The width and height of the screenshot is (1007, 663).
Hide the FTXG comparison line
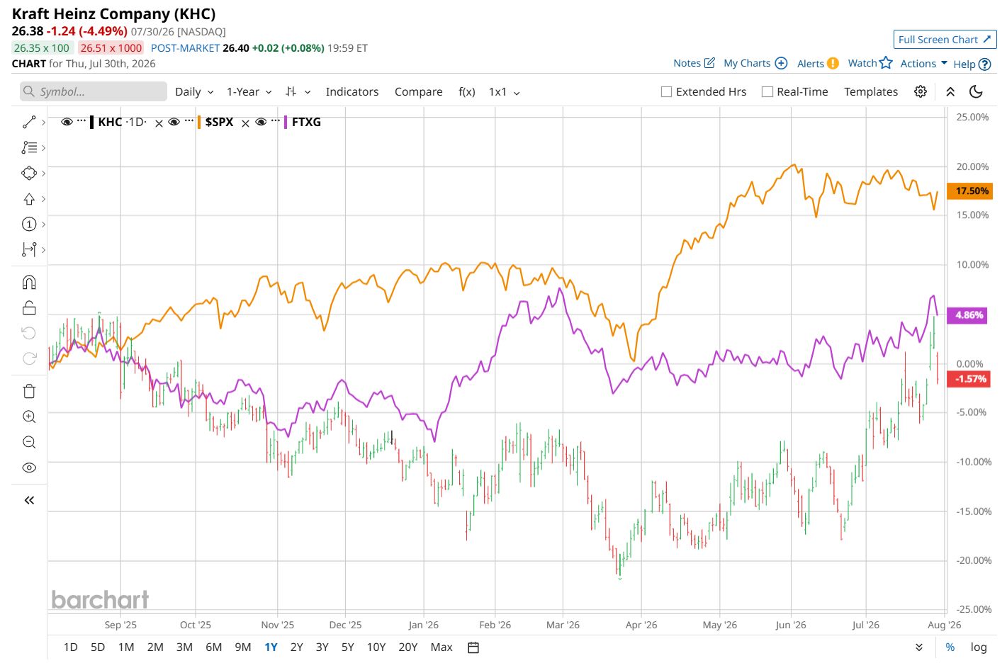click(x=261, y=122)
